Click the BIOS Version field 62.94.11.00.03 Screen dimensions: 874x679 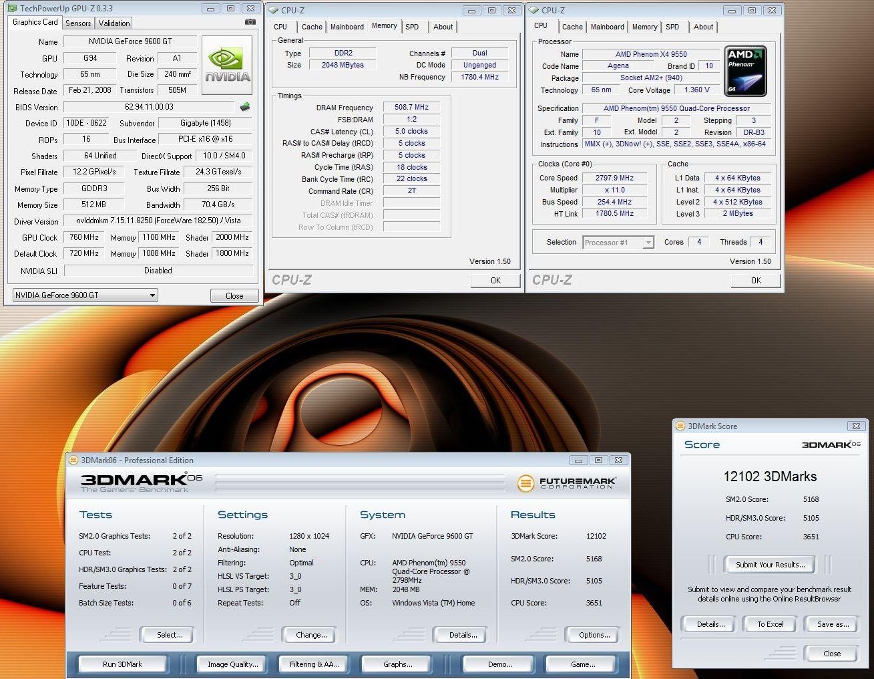coord(149,107)
